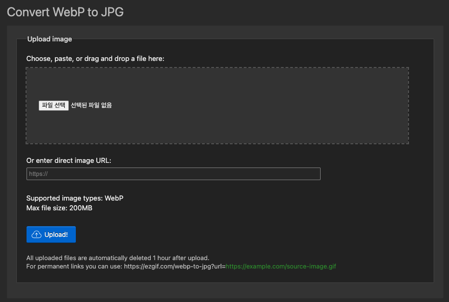Click the dashed drag and drop file area
The image size is (449, 302).
(217, 106)
